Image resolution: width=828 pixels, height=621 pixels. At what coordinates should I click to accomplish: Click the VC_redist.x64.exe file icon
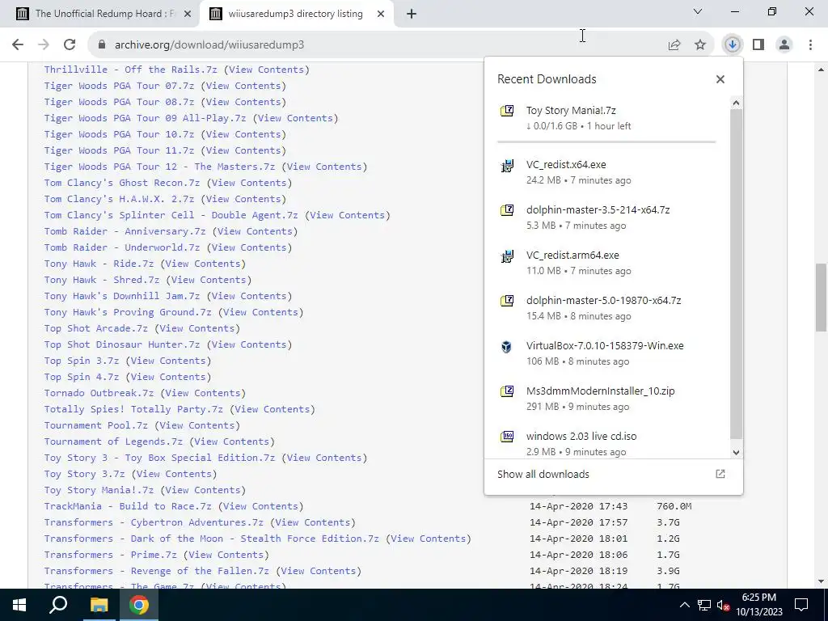coord(507,166)
